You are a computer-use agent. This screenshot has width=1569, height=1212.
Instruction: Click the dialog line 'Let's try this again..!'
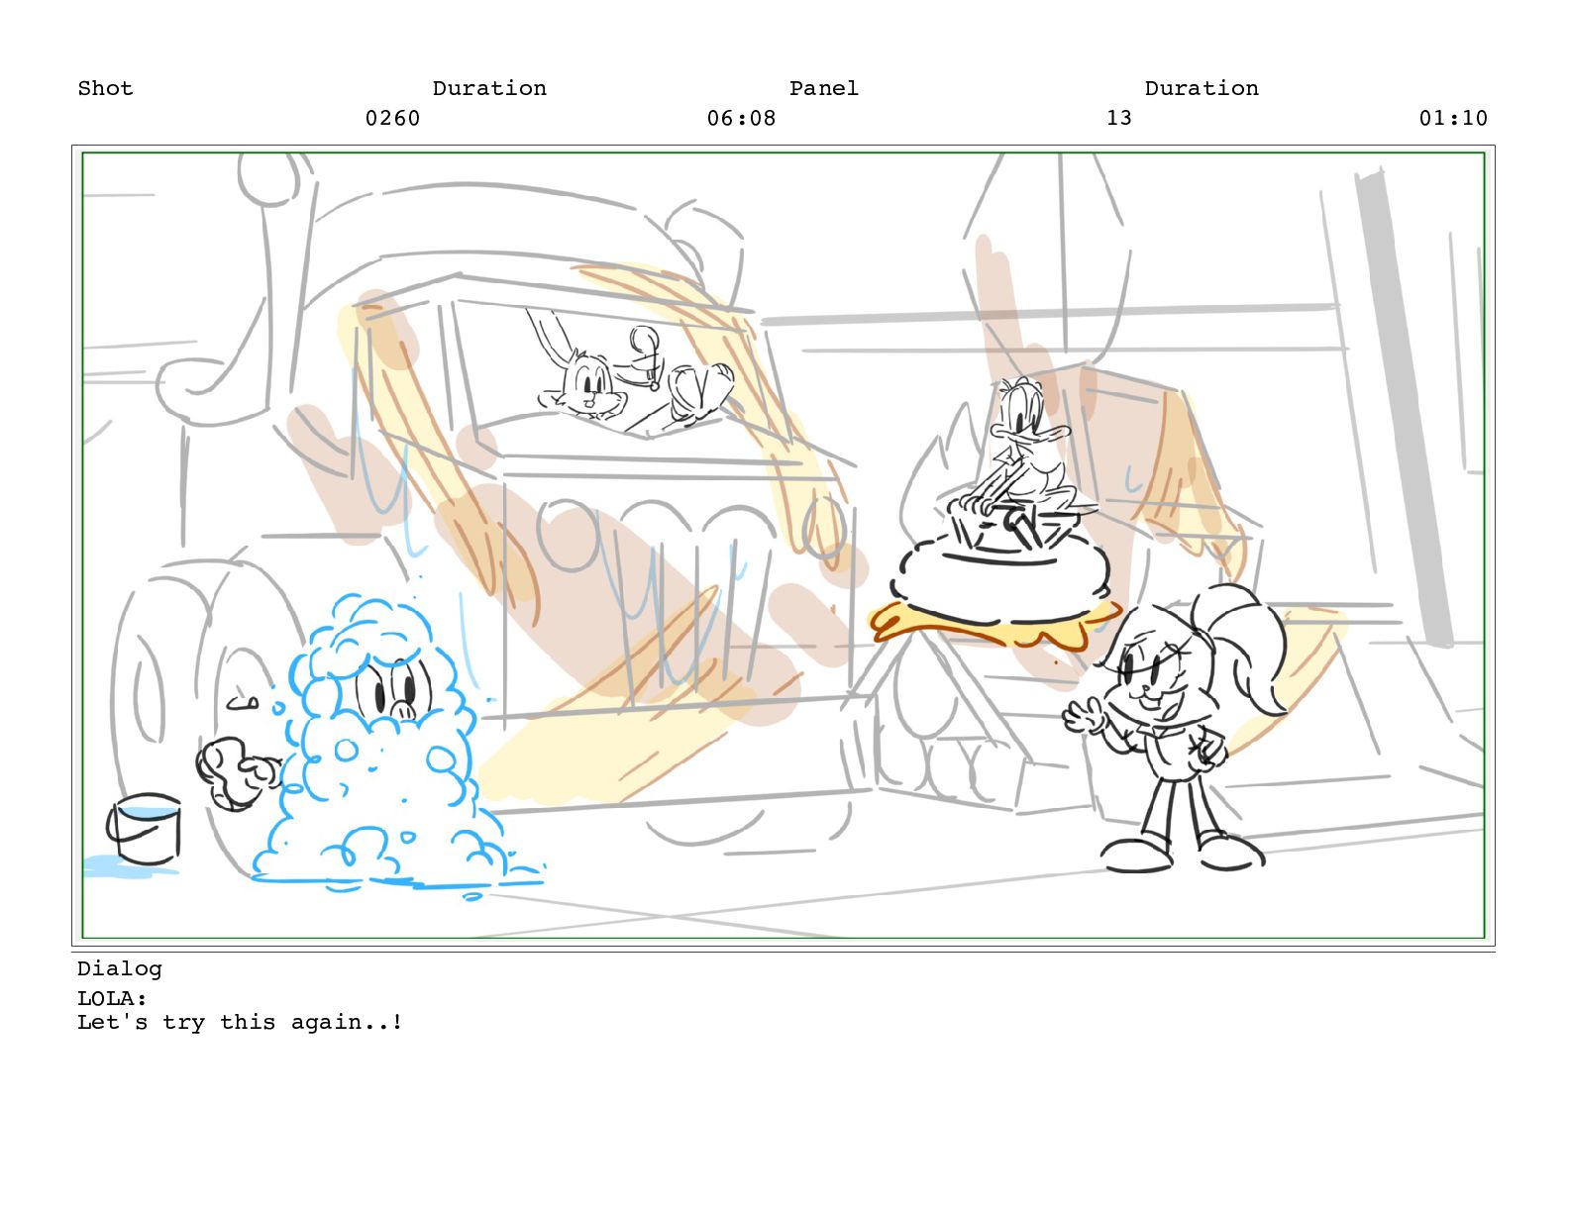(240, 1022)
